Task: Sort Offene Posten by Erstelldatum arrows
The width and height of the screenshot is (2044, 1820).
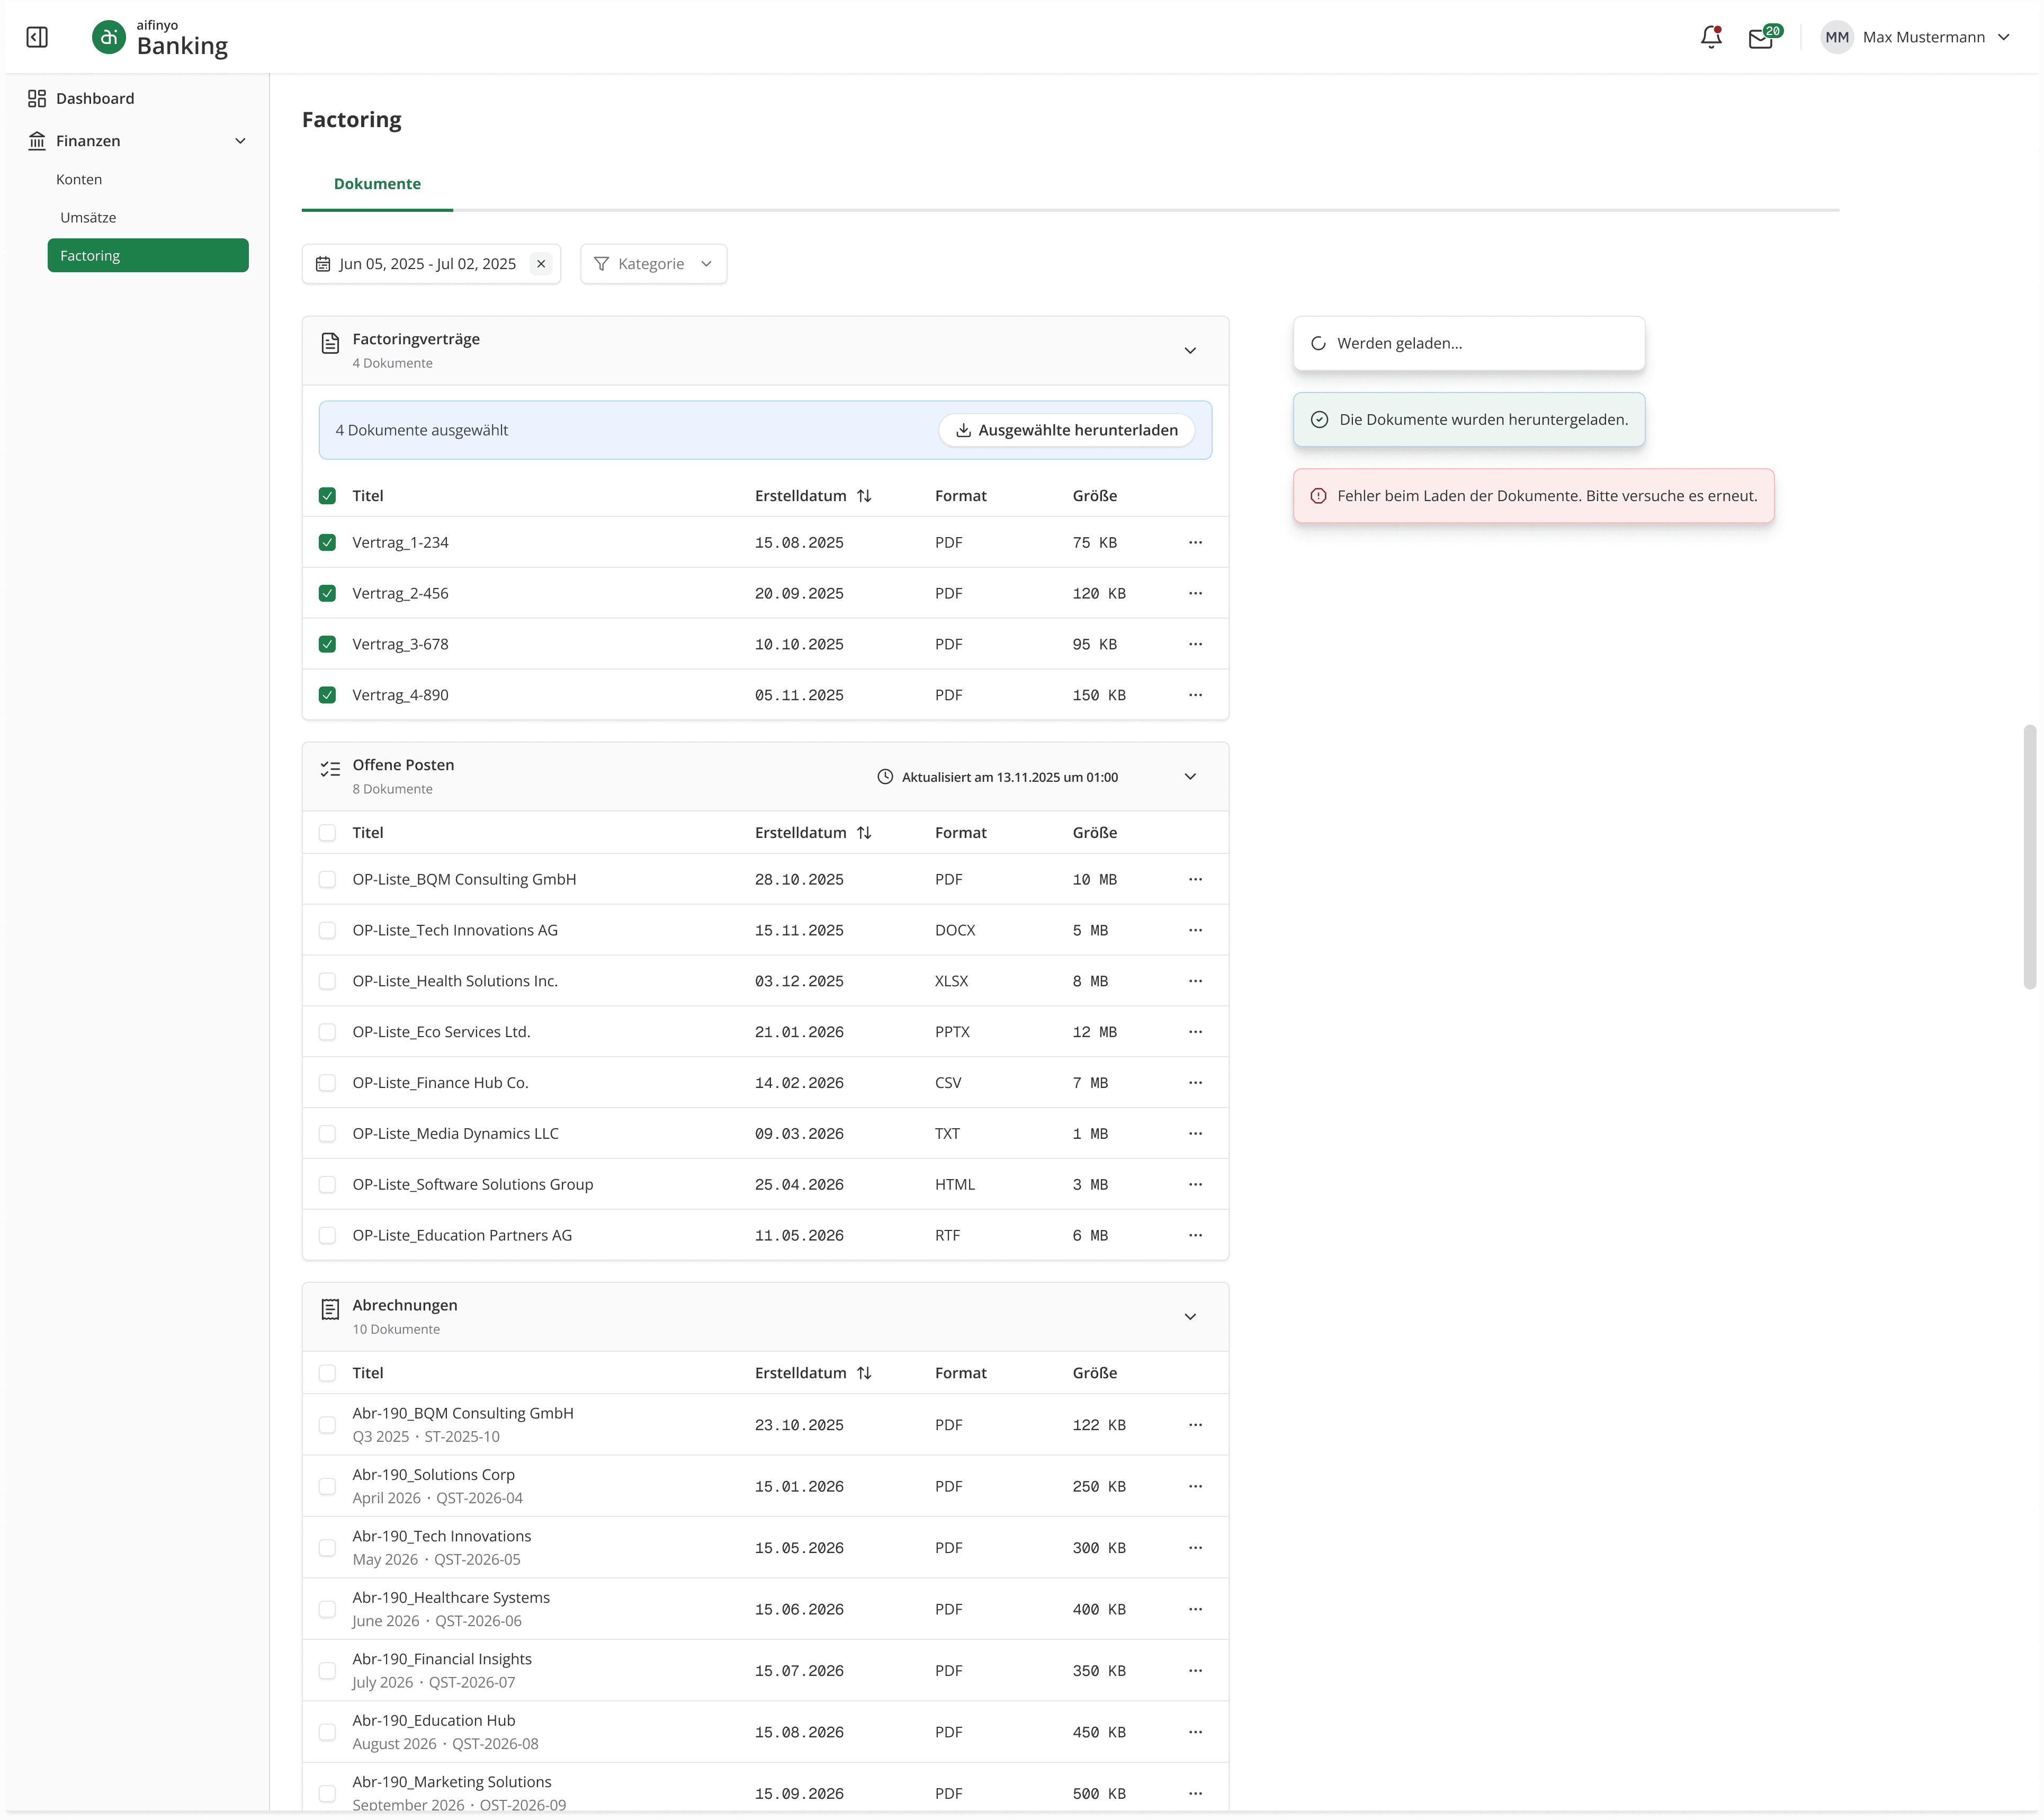Action: click(x=864, y=833)
